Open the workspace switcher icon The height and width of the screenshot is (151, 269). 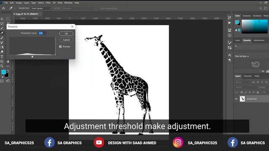pyautogui.click(x=266, y=8)
